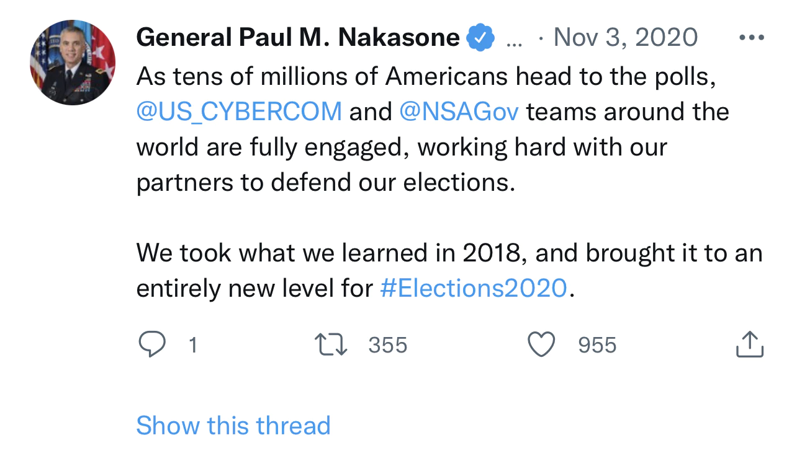The width and height of the screenshot is (797, 469).
Task: Retweet the election defense tweet
Action: click(x=331, y=344)
